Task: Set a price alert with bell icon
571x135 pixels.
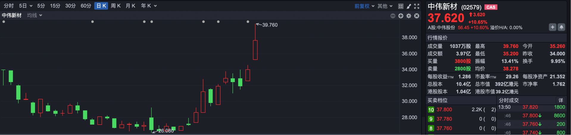Action: pos(561,27)
